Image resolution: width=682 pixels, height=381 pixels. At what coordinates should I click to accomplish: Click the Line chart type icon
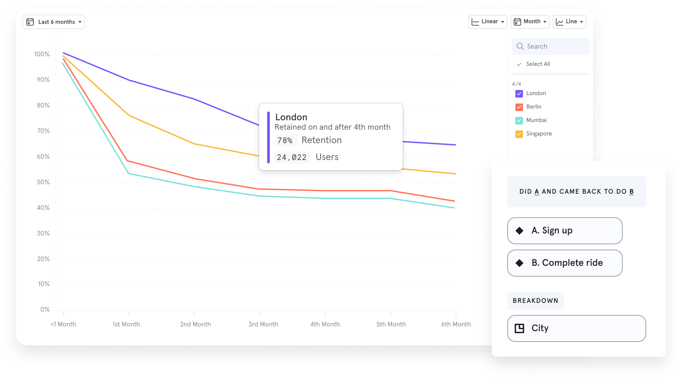tap(560, 22)
